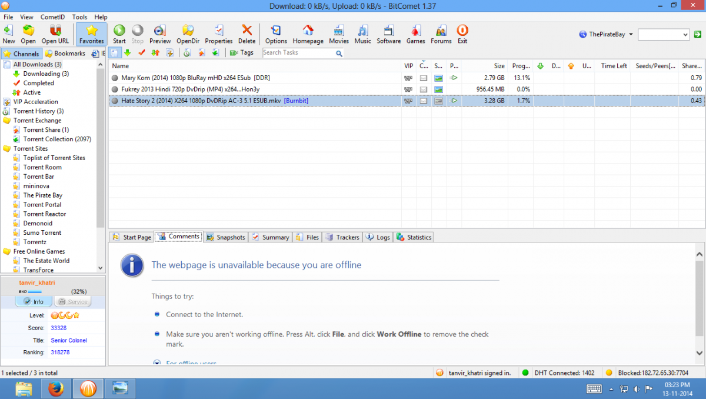Click the Preview toolbar icon

coord(160,34)
